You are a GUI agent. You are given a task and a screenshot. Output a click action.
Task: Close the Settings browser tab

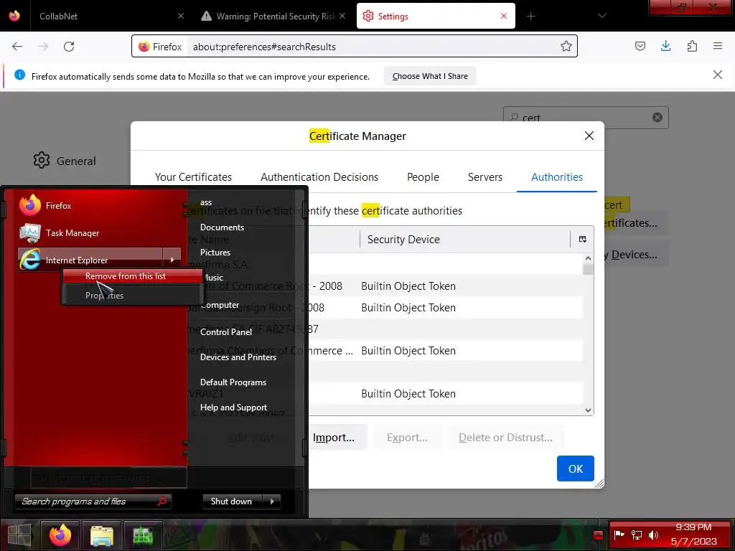[503, 16]
